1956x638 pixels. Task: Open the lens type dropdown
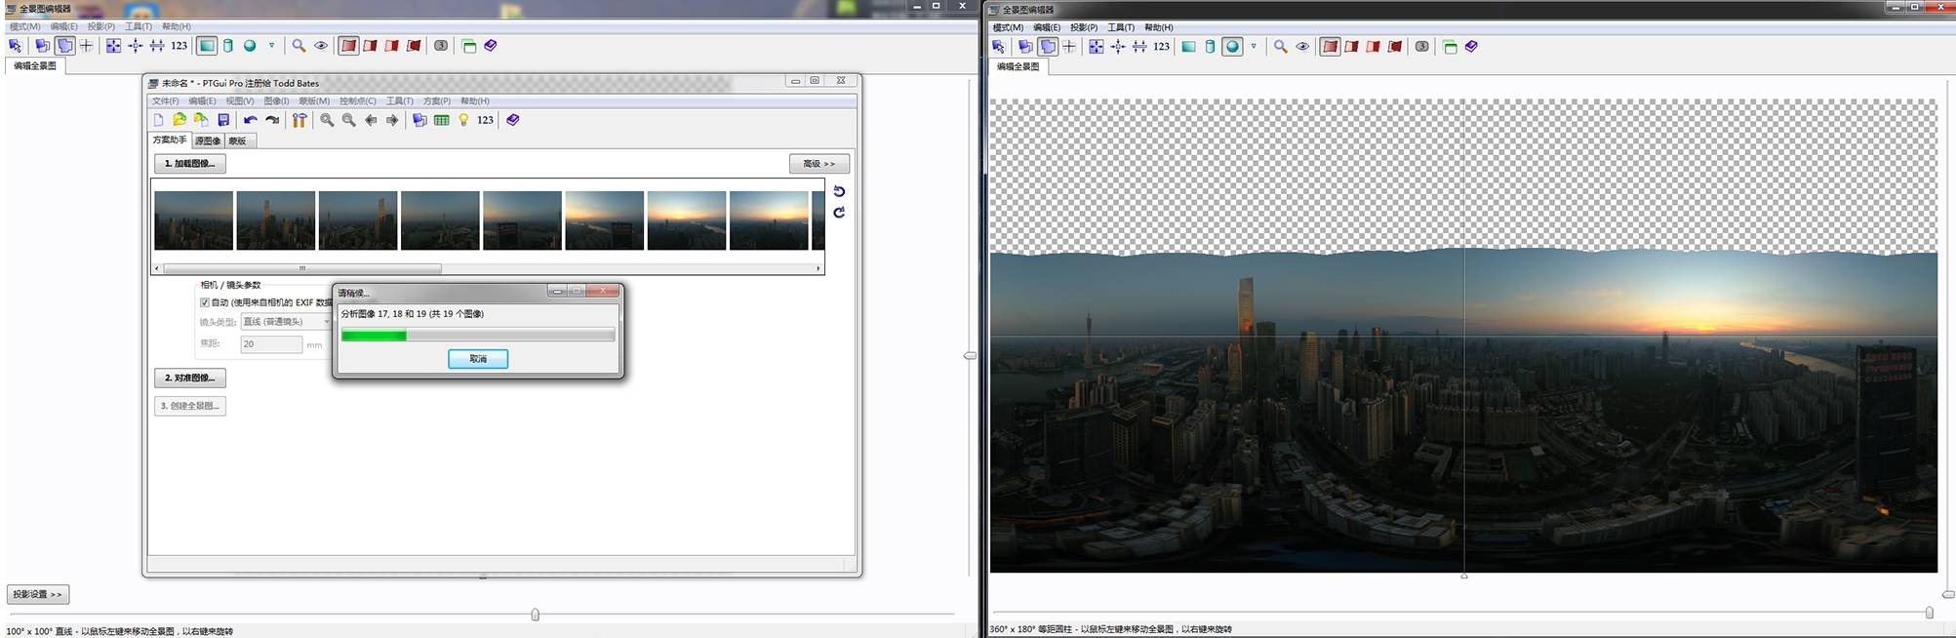[286, 322]
